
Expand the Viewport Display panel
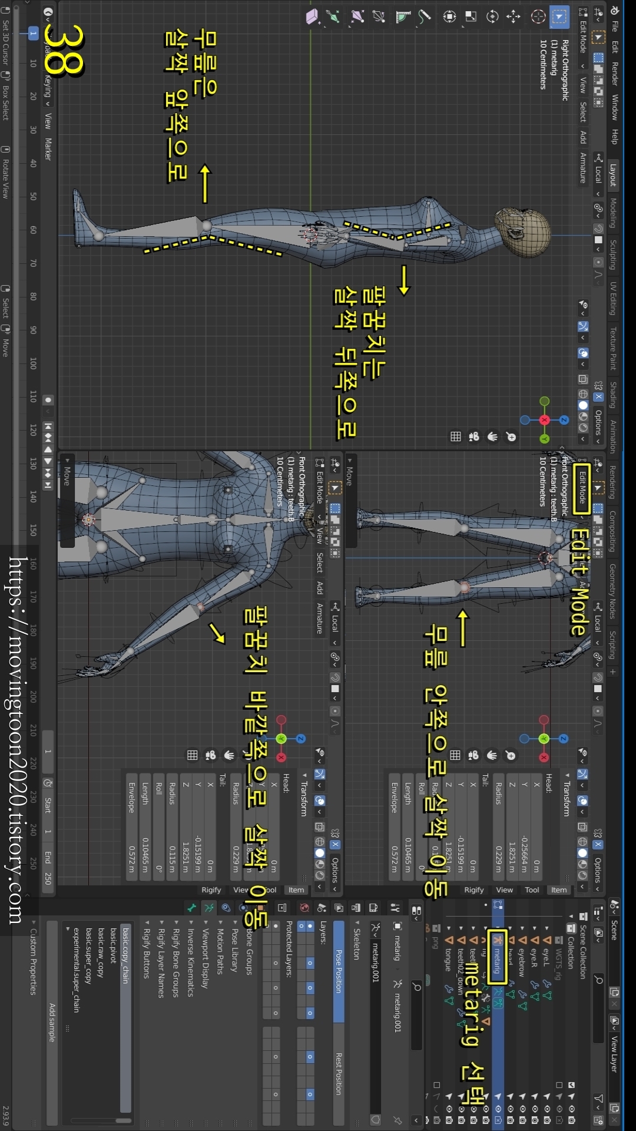pyautogui.click(x=206, y=954)
